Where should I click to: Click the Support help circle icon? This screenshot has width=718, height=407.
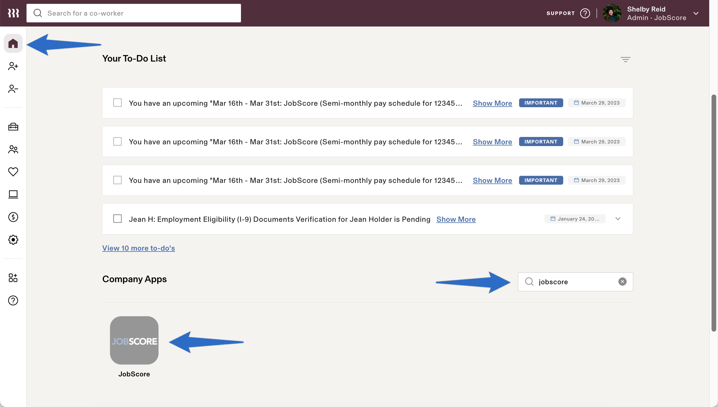(x=585, y=13)
